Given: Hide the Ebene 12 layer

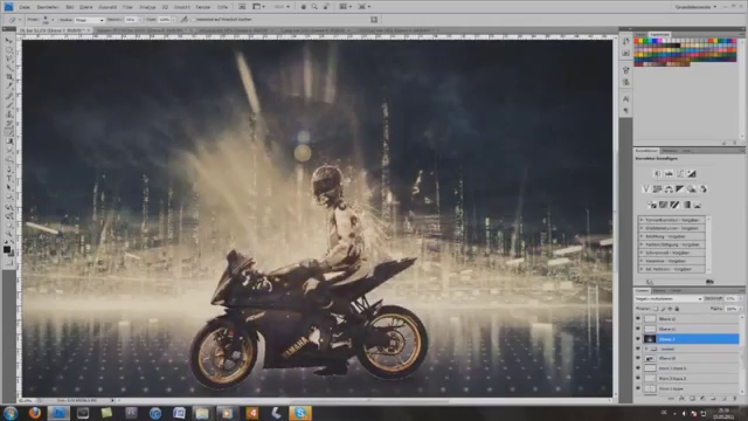Looking at the screenshot, I should pyautogui.click(x=638, y=319).
